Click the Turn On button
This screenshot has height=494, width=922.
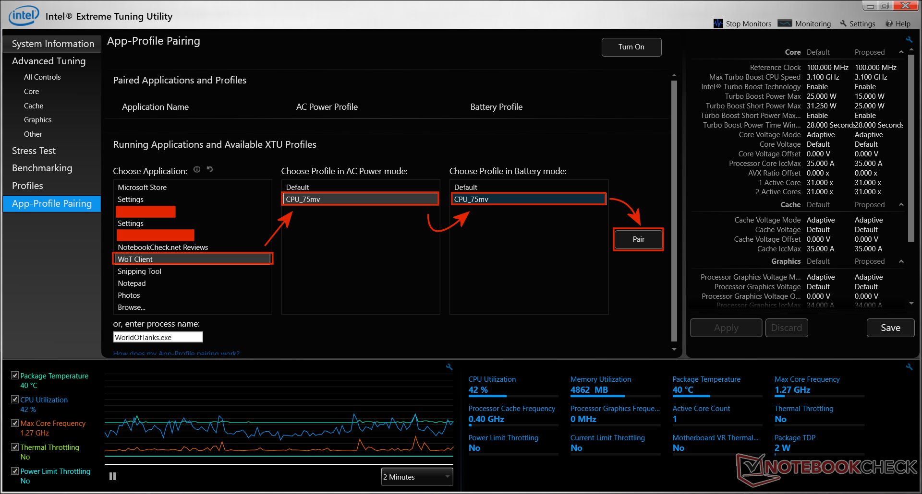[631, 47]
